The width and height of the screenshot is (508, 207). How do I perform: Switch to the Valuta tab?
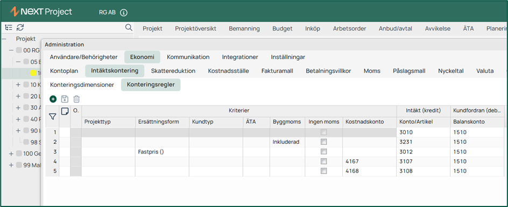point(485,71)
